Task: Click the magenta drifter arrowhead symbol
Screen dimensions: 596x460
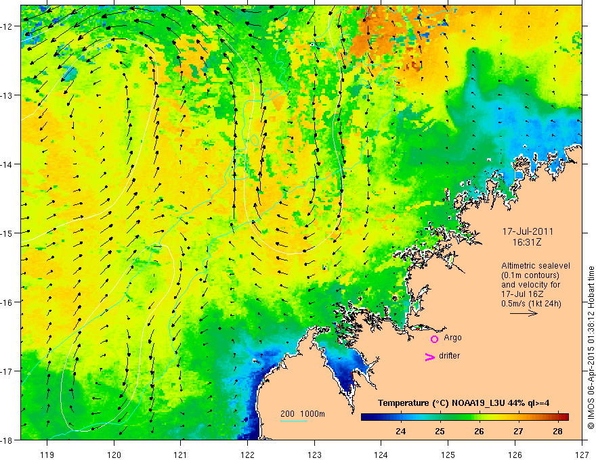Action: pyautogui.click(x=429, y=356)
